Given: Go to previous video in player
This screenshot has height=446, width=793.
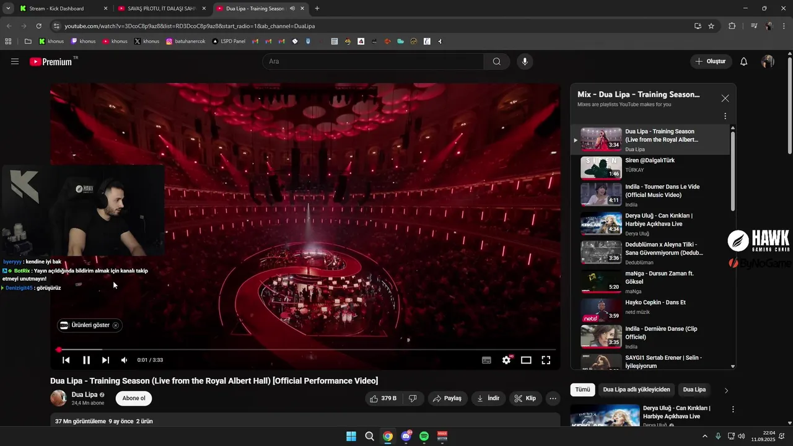Looking at the screenshot, I should 66,360.
